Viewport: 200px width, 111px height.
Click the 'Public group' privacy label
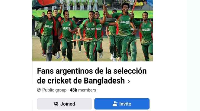pyautogui.click(x=54, y=90)
